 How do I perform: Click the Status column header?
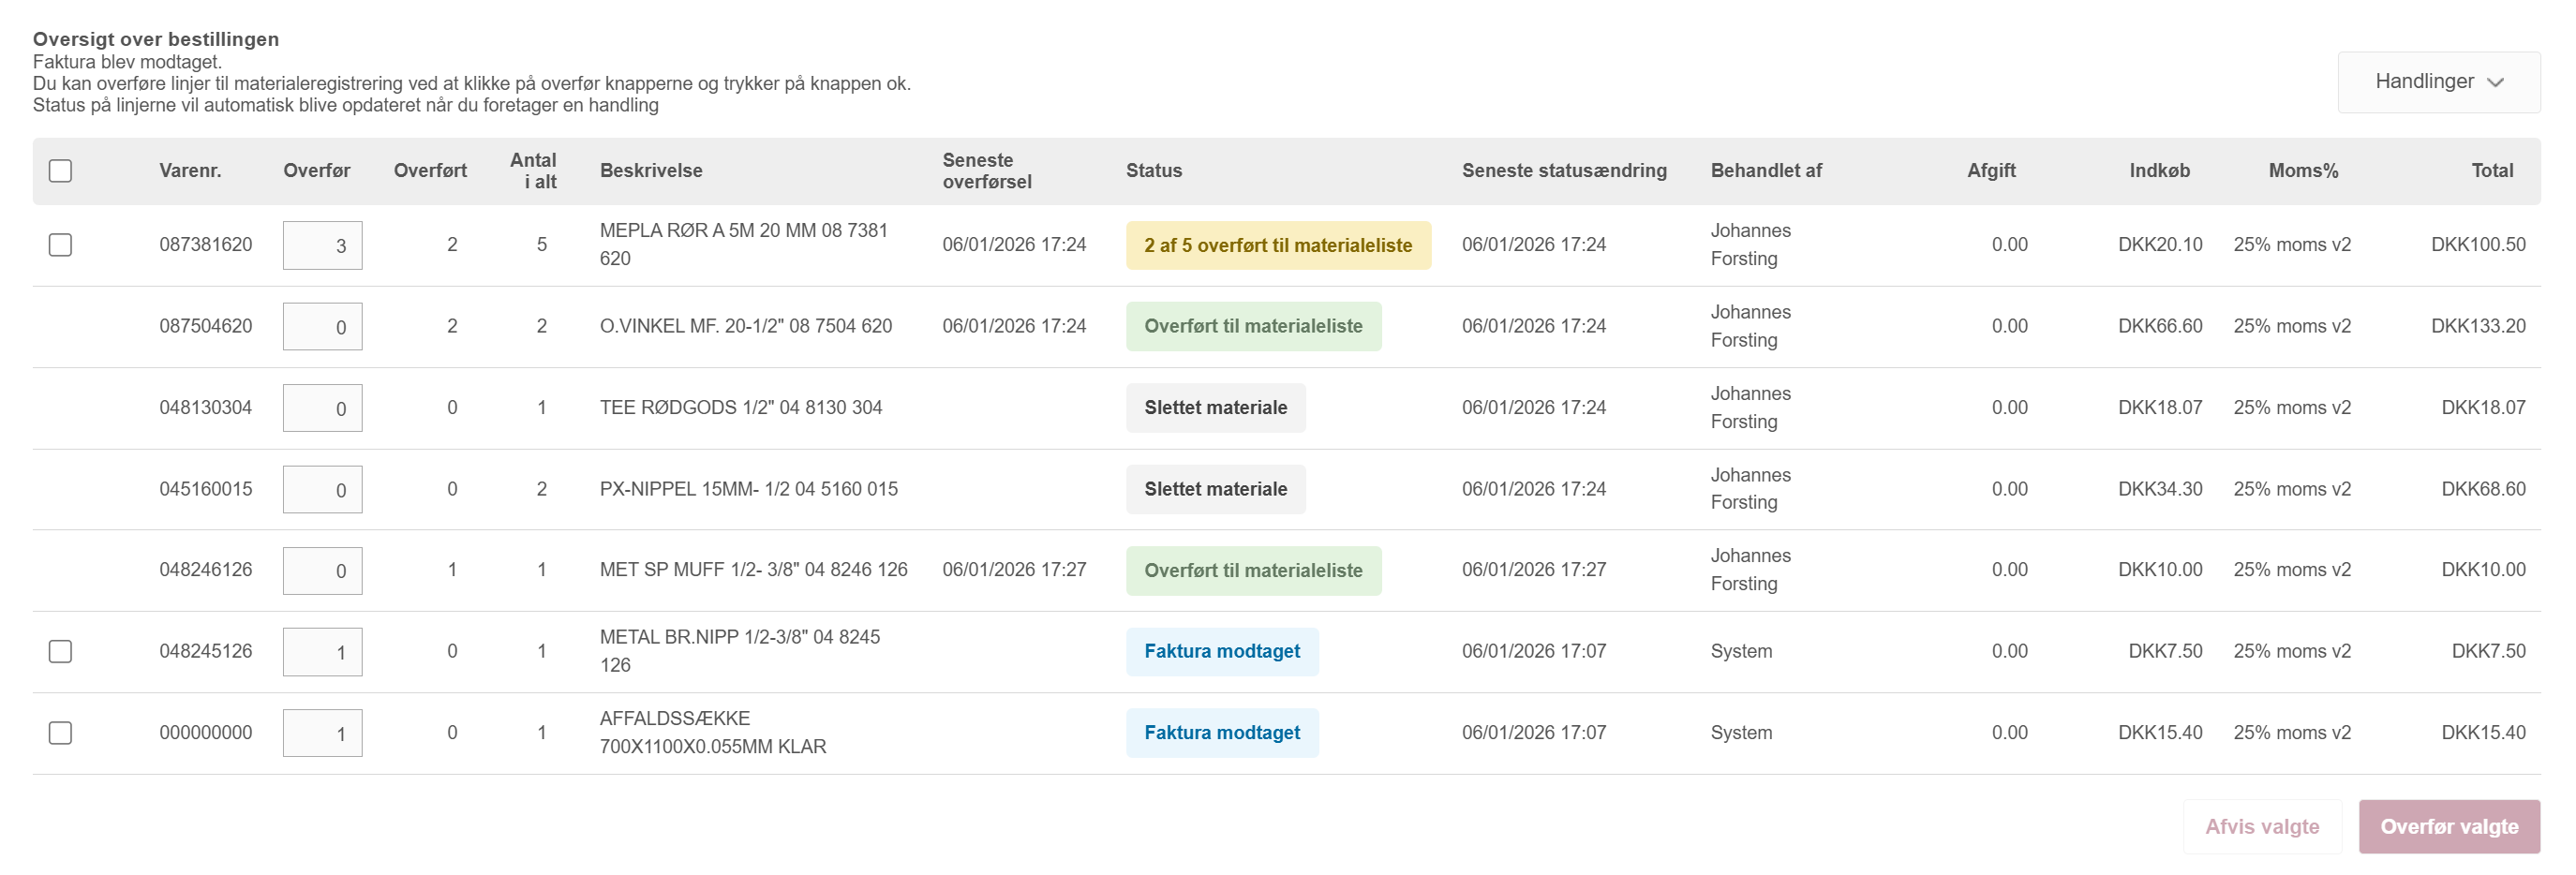click(x=1153, y=171)
